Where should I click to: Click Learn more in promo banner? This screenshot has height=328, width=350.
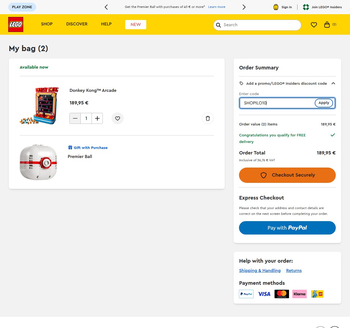(x=217, y=7)
